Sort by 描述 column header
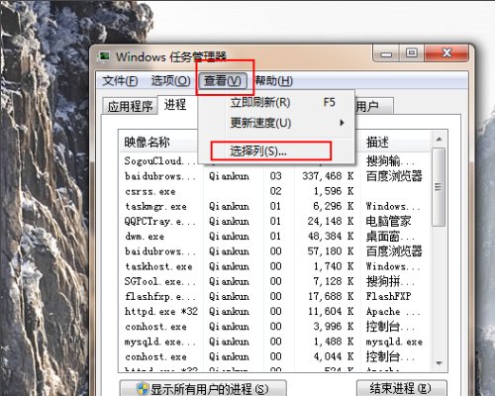Viewport: 495px width, 396px height. point(395,143)
